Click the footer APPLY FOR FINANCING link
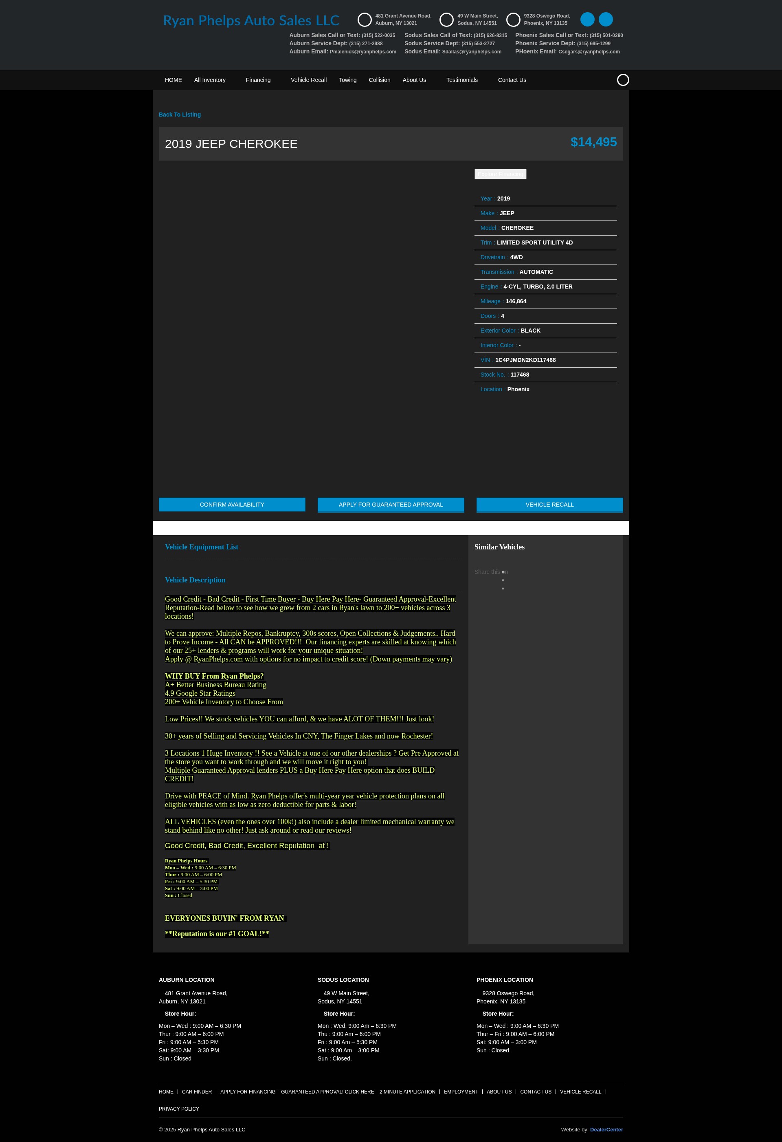 (327, 1092)
